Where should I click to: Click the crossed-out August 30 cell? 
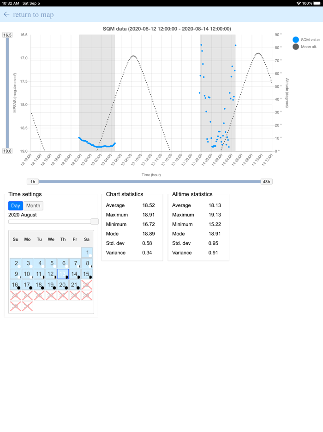[16, 306]
